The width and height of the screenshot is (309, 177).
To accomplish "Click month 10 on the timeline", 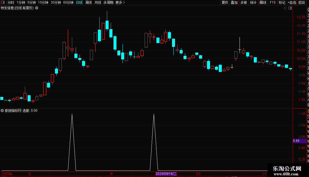I will [198, 174].
